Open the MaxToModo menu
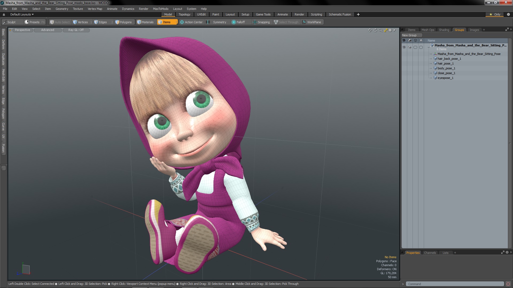 pyautogui.click(x=161, y=9)
